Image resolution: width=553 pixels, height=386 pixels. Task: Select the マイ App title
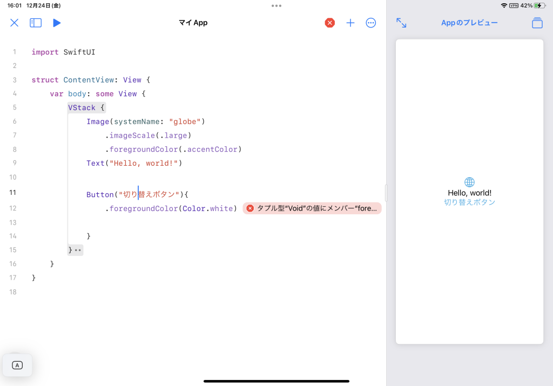tap(193, 23)
